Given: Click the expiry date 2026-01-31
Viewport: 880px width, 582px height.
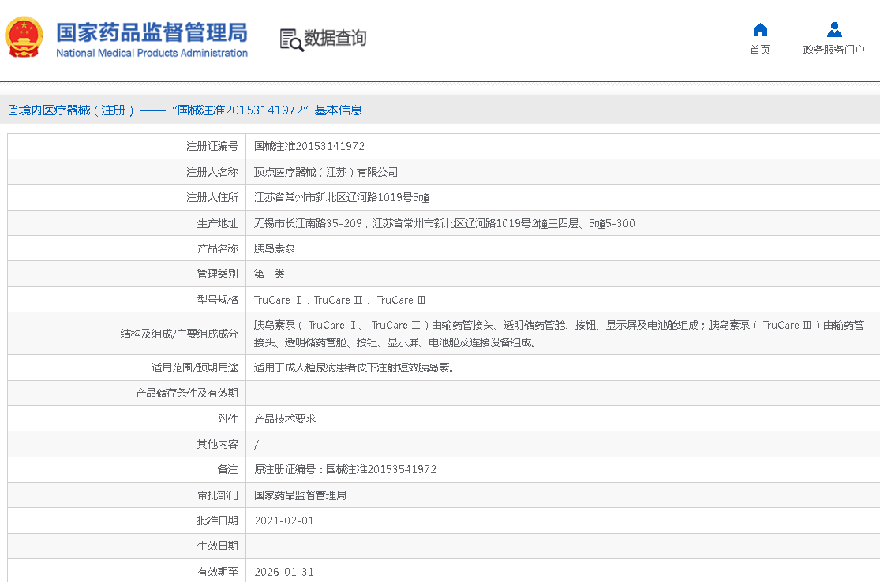Looking at the screenshot, I should coord(284,572).
